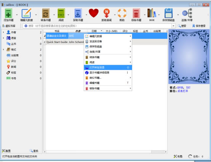Click the red heart donate icon
211x162 pixels.
pyautogui.click(x=94, y=13)
